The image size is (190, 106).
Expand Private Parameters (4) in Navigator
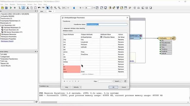(x=10, y=30)
